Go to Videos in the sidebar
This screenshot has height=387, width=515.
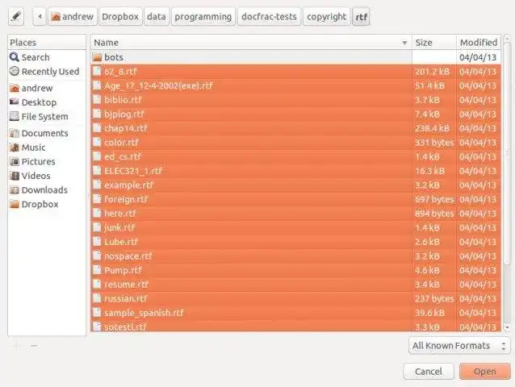pyautogui.click(x=36, y=176)
